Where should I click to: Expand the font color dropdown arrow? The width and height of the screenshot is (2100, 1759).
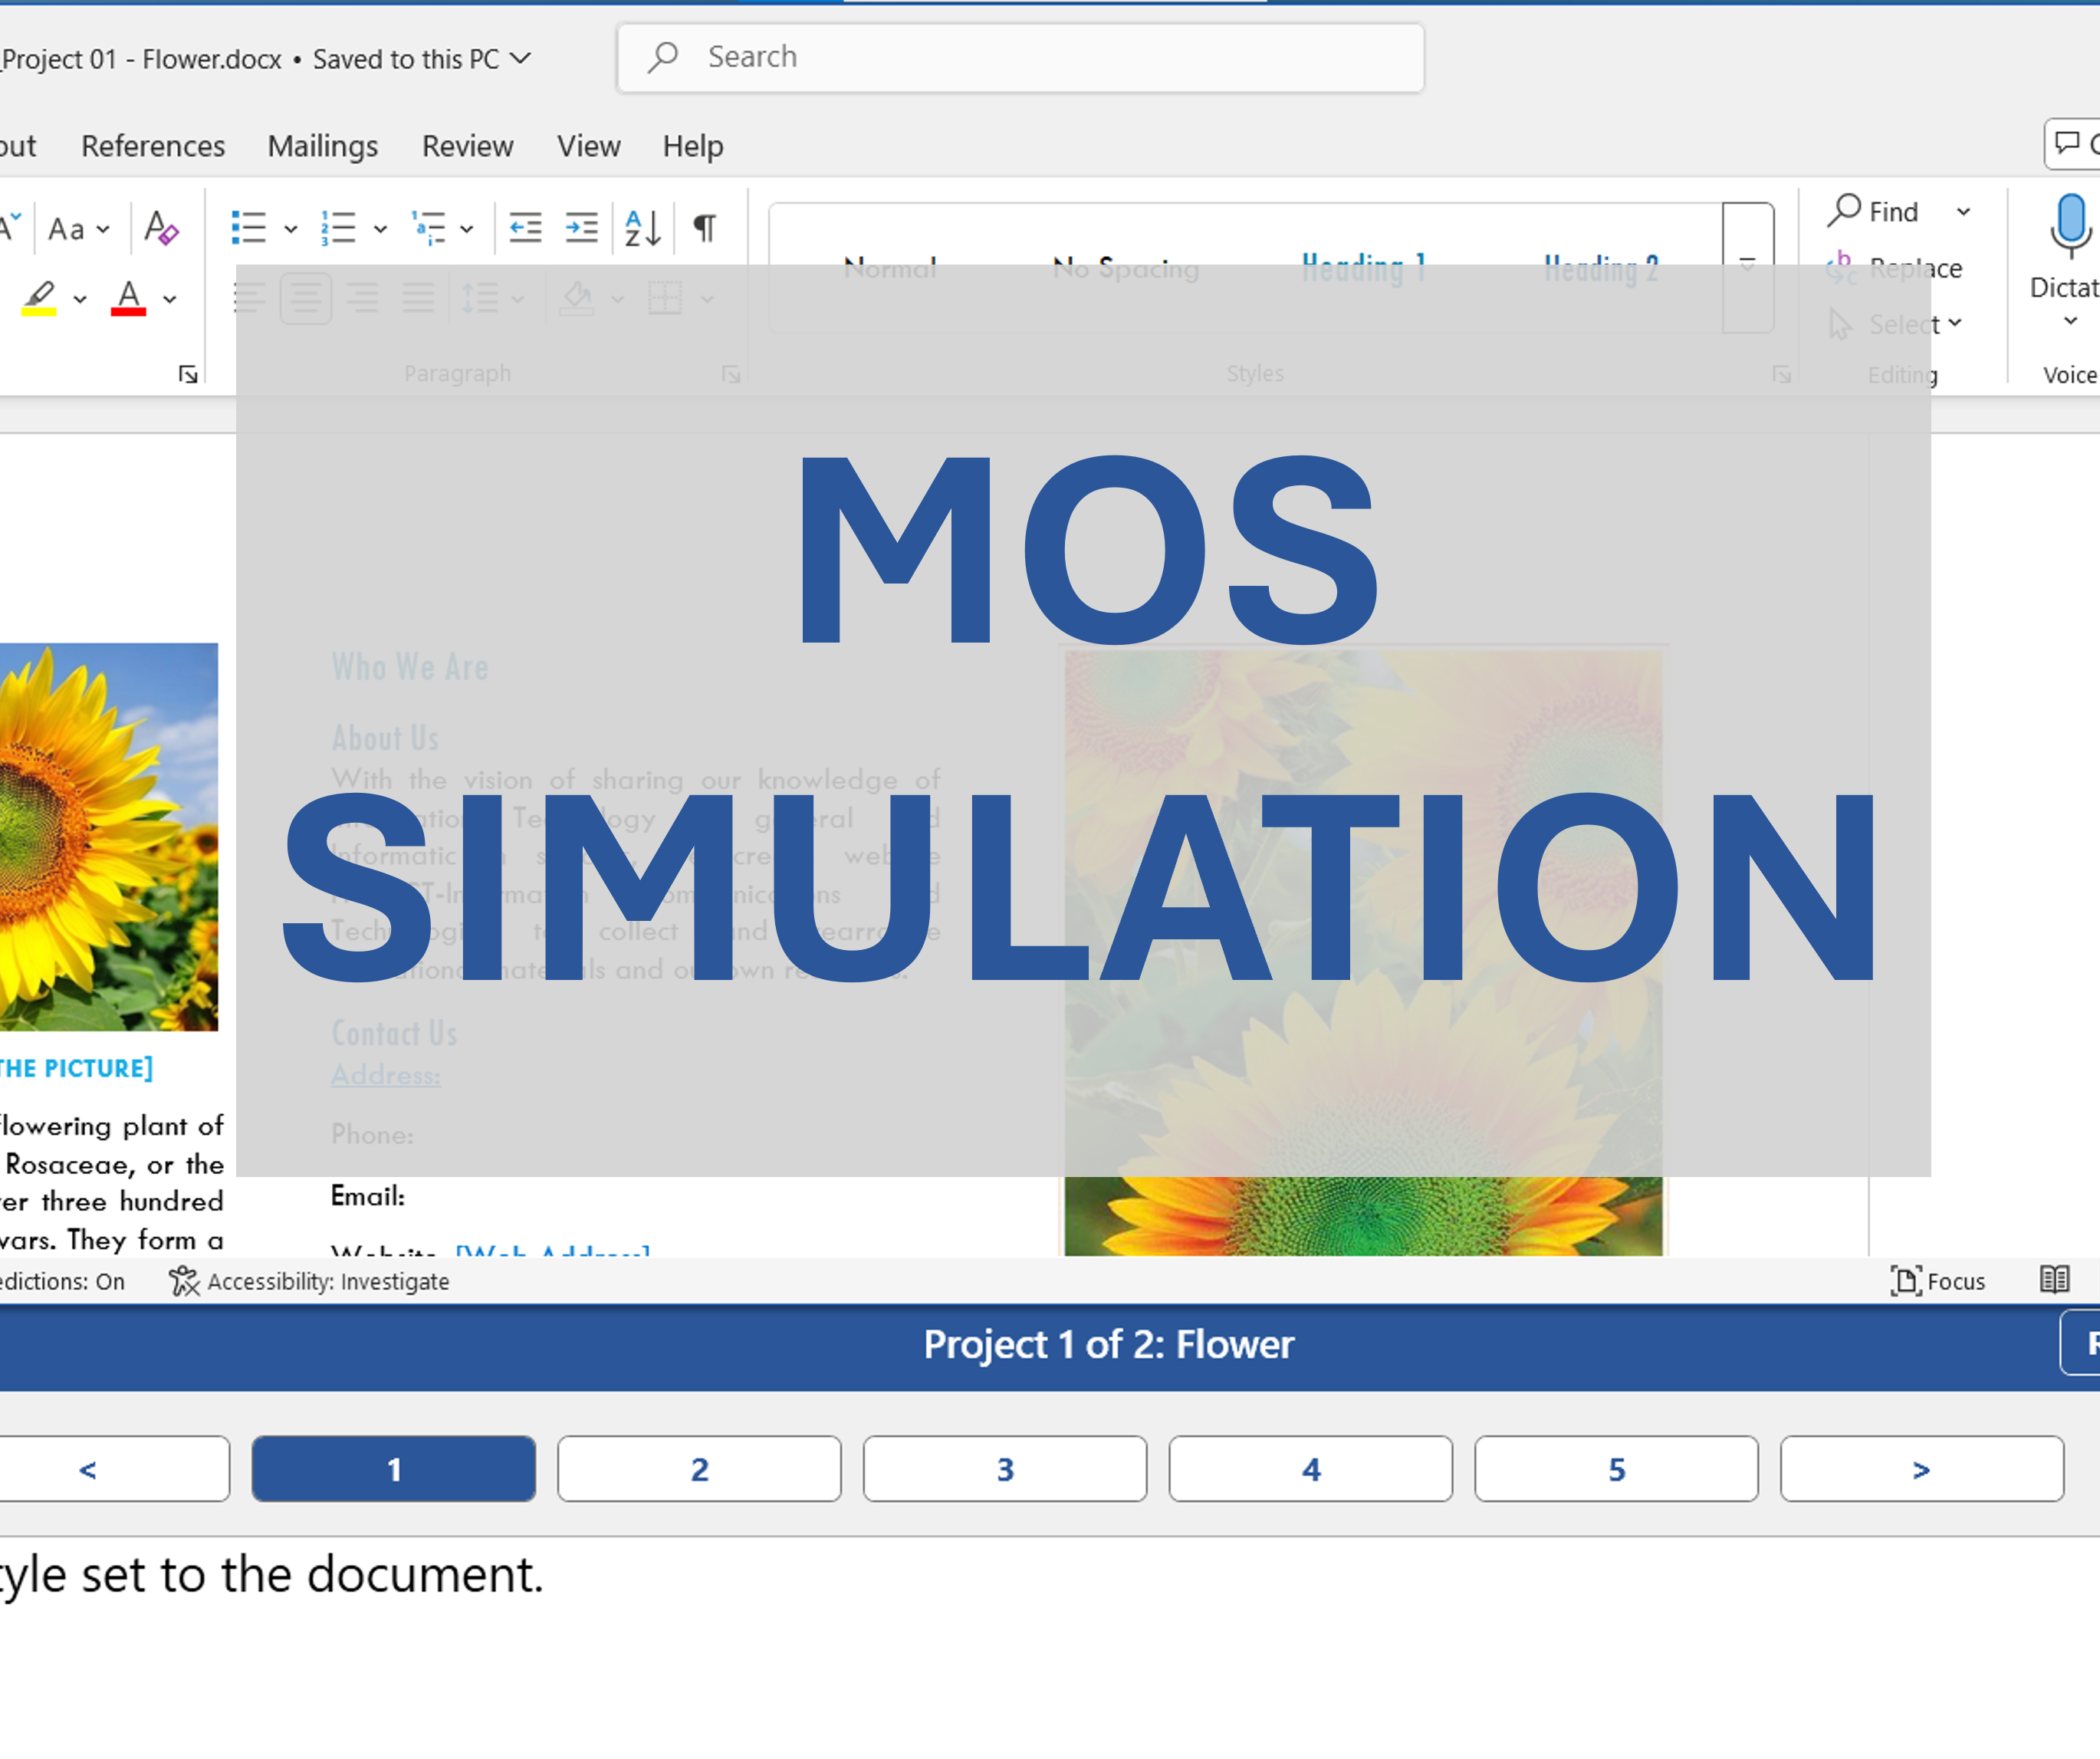point(170,299)
